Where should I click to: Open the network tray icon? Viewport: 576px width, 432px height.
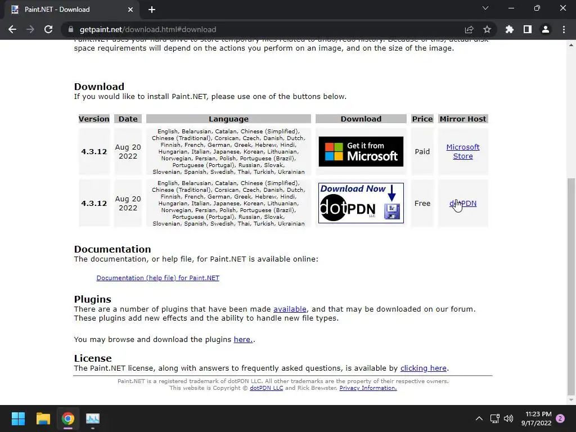click(x=494, y=418)
